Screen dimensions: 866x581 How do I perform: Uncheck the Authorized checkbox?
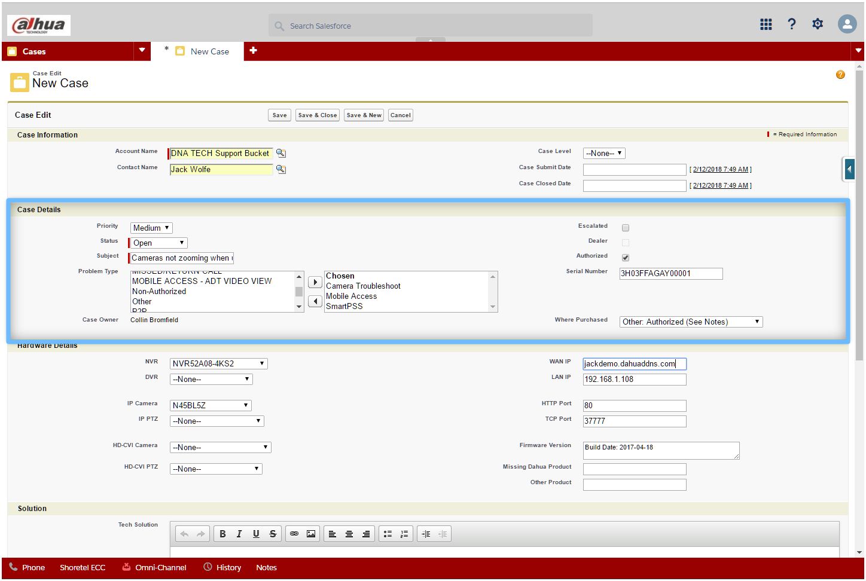pyautogui.click(x=626, y=258)
